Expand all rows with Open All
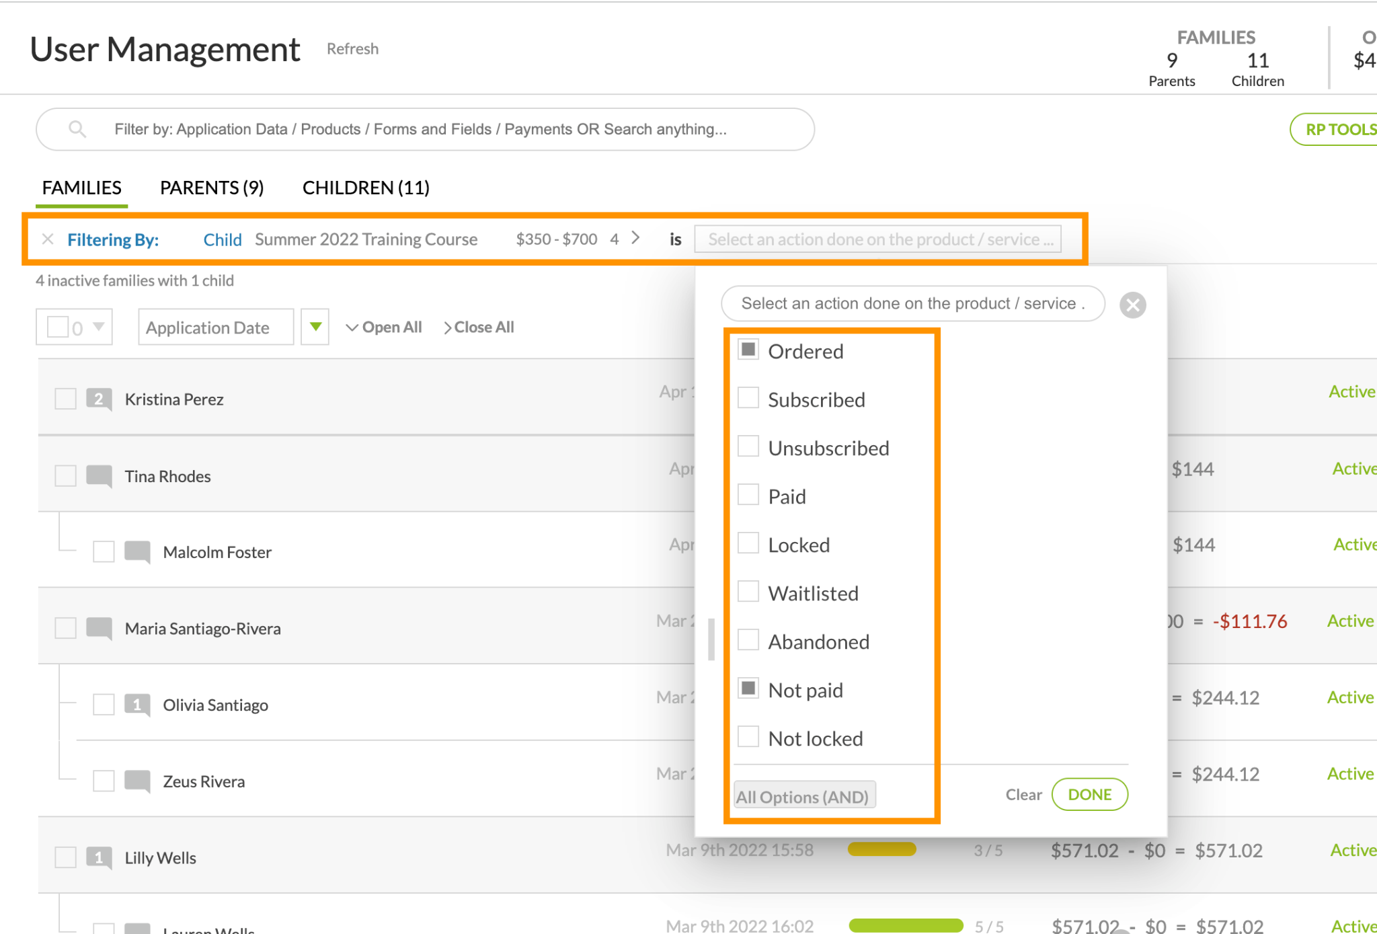Viewport: 1377px width, 934px height. [384, 327]
